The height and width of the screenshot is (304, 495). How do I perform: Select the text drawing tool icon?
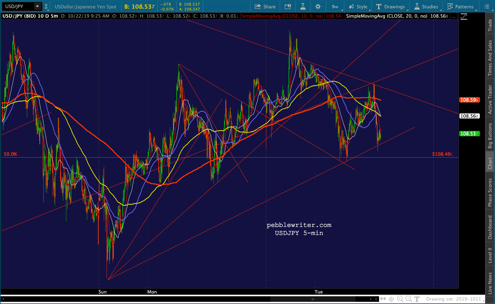coord(417,299)
